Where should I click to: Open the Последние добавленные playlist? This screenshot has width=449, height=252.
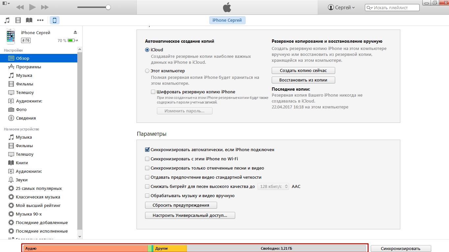coord(38,222)
